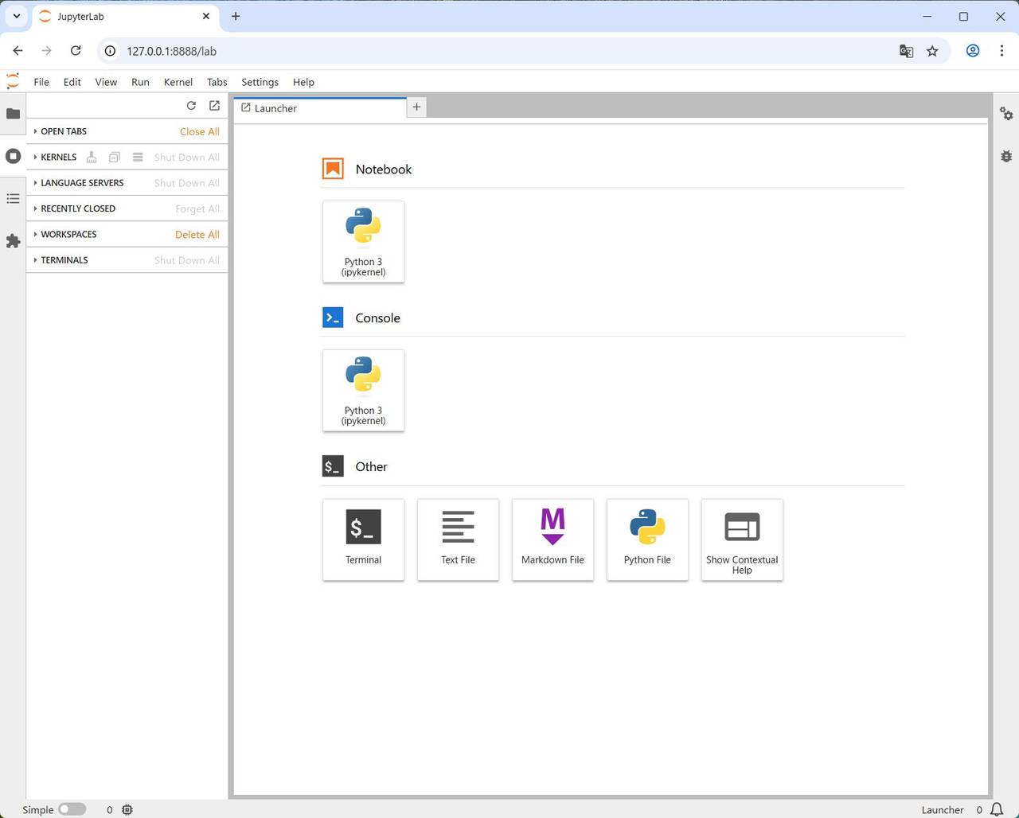Click Shut Down All in Terminals row
This screenshot has width=1019, height=818.
(x=187, y=260)
